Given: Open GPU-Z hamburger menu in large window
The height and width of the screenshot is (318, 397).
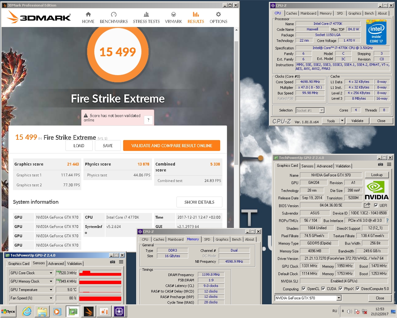Looking at the screenshot, I should click(389, 165).
